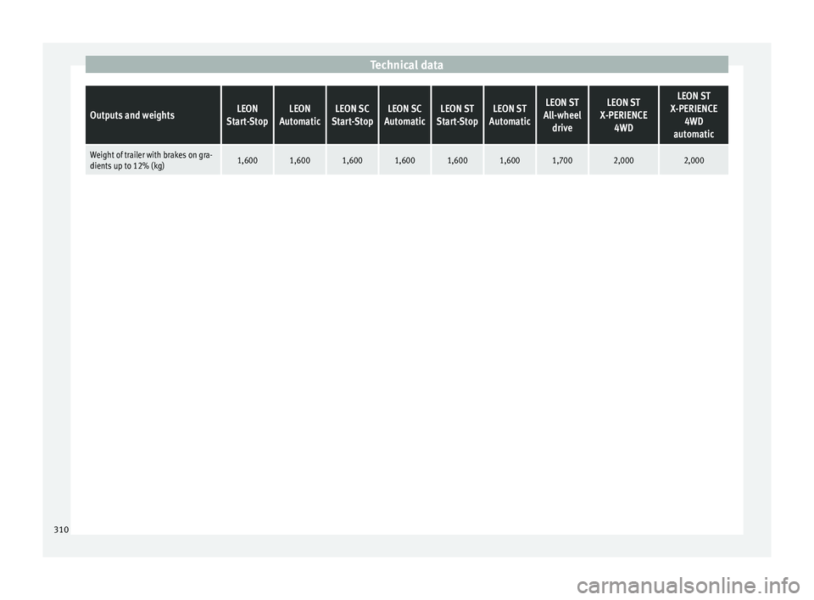The width and height of the screenshot is (814, 600).
Task: Click the LEON Start-Stop column header
Action: pos(247,114)
